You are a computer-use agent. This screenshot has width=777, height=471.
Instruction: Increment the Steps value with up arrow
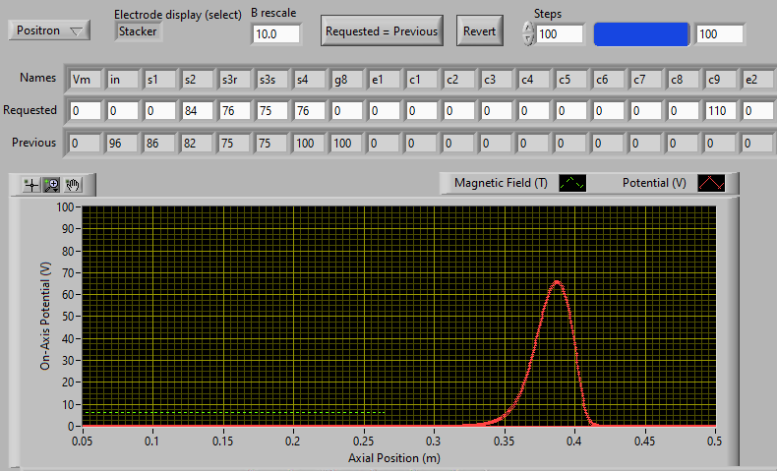[529, 28]
